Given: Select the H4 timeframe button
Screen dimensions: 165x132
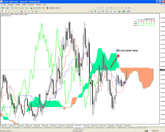Looking at the screenshot, I should pyautogui.click(x=118, y=8).
